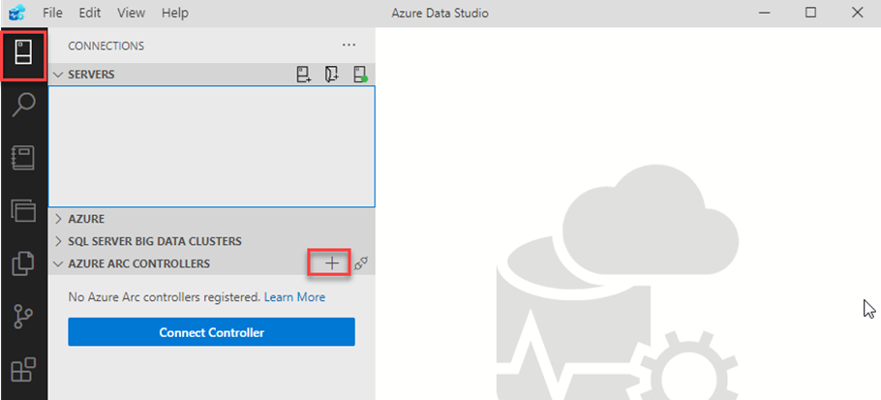Open the Learn More link
The height and width of the screenshot is (400, 881).
294,296
